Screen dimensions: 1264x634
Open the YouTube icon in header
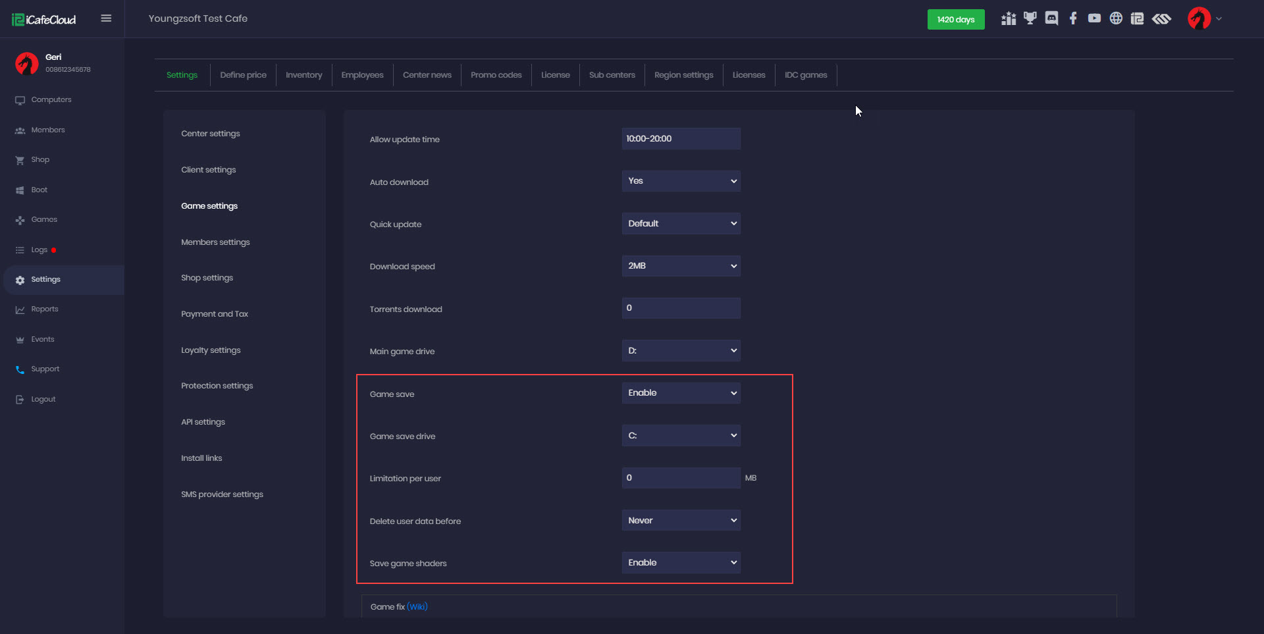point(1094,18)
